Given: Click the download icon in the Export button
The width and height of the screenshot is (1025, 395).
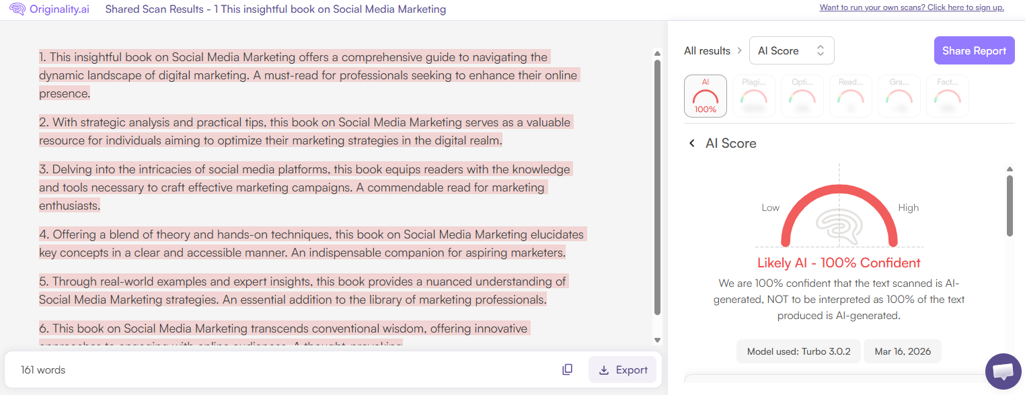Looking at the screenshot, I should click(604, 369).
